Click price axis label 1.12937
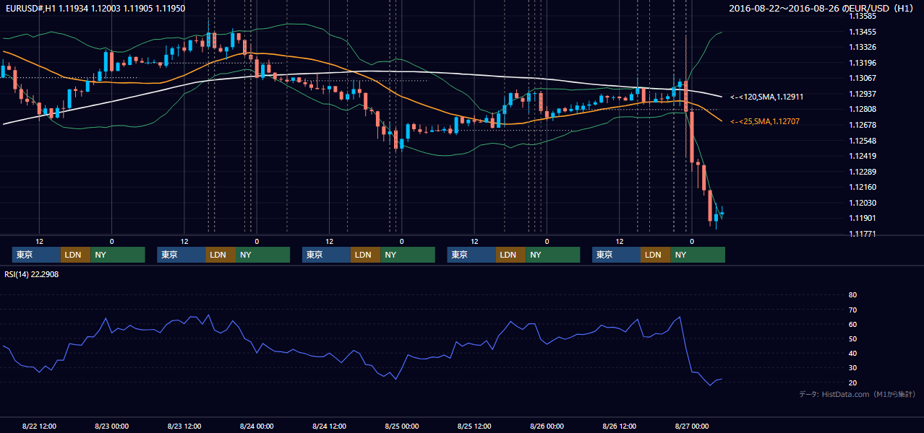924x433 pixels. point(862,94)
